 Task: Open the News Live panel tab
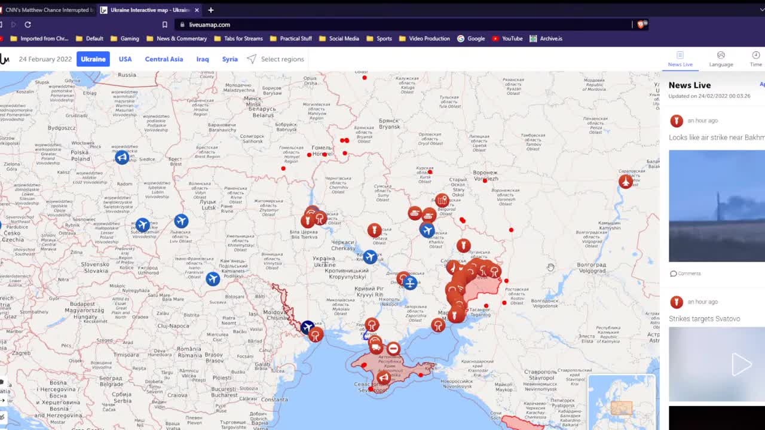pyautogui.click(x=680, y=59)
